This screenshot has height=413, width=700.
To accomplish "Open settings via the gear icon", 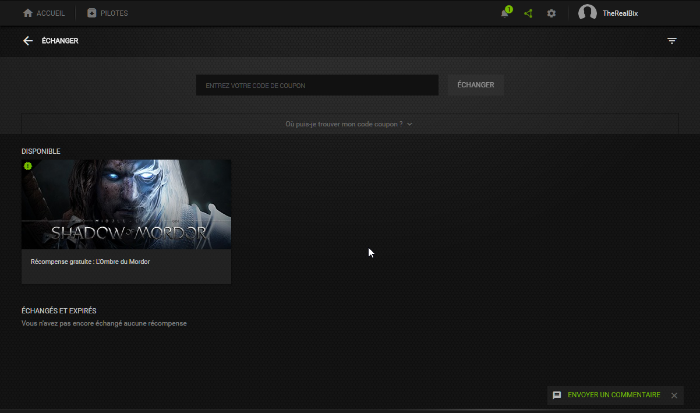I will coord(551,13).
